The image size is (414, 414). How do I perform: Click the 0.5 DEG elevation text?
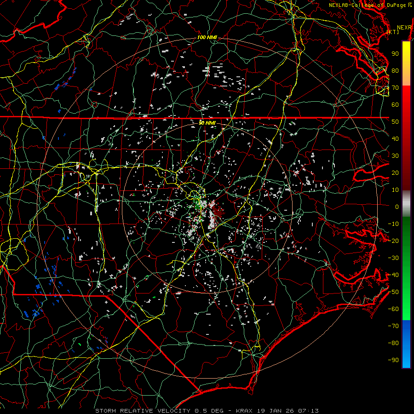pos(209,411)
